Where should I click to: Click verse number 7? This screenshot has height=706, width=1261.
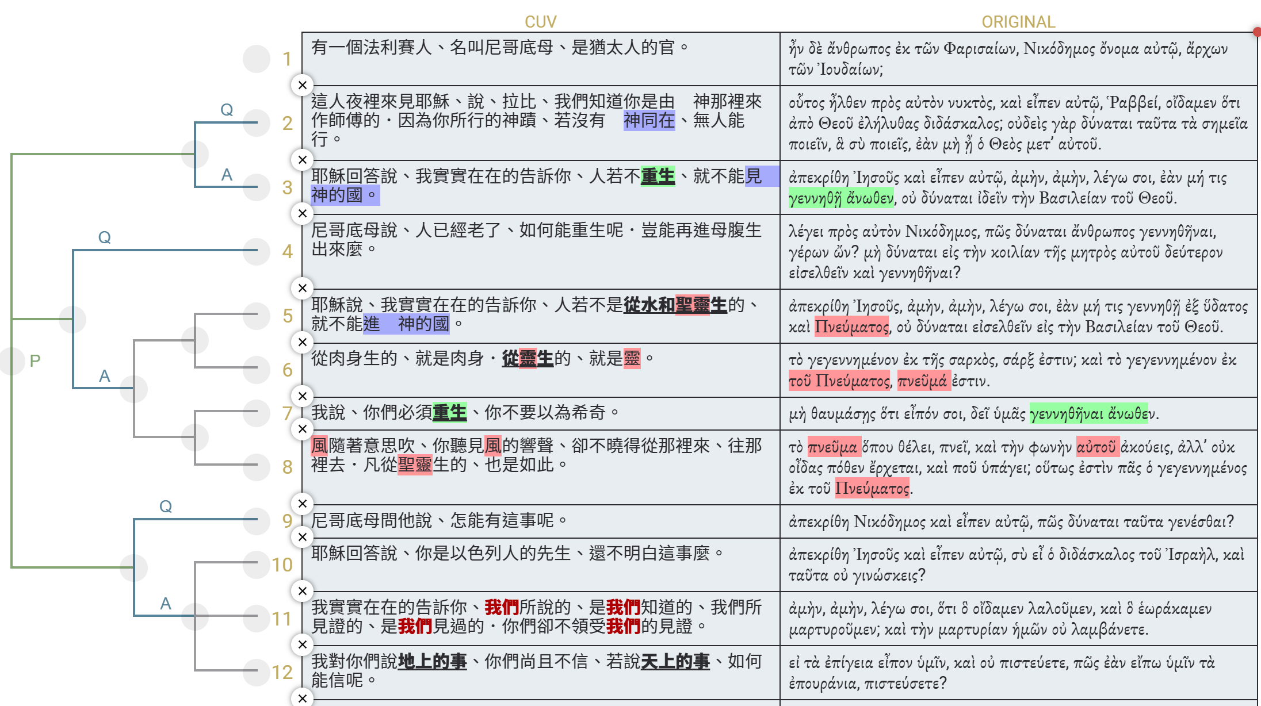coord(287,413)
